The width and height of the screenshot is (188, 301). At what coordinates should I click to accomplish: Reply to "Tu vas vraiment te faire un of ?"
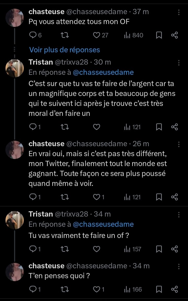(33, 249)
